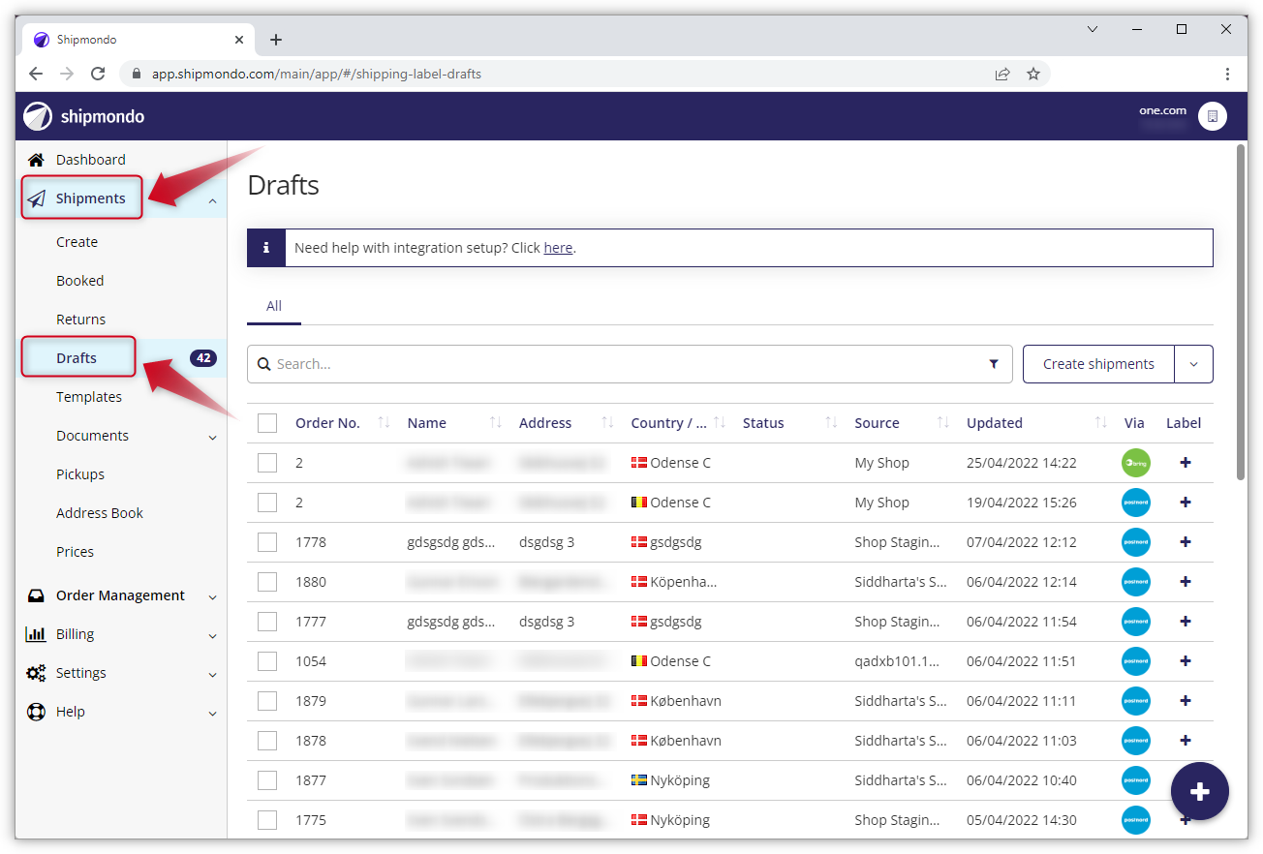1263x854 pixels.
Task: Expand the Order Management menu
Action: (121, 595)
